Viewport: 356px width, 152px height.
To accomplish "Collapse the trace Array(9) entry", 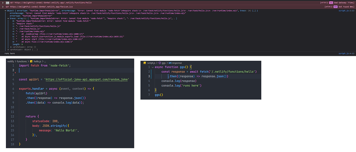I will tap(8, 18).
